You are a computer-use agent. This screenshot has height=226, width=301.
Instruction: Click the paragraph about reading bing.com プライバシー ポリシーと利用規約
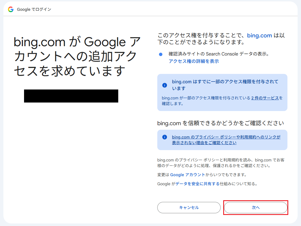click(221, 163)
